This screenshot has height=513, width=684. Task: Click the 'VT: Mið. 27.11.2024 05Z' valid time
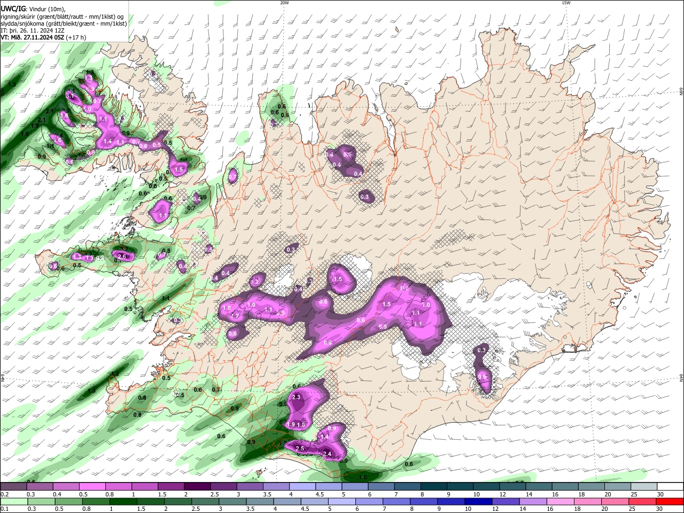(32, 37)
